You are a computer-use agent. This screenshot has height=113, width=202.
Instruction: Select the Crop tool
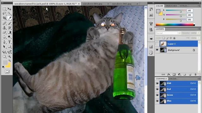(4, 18)
